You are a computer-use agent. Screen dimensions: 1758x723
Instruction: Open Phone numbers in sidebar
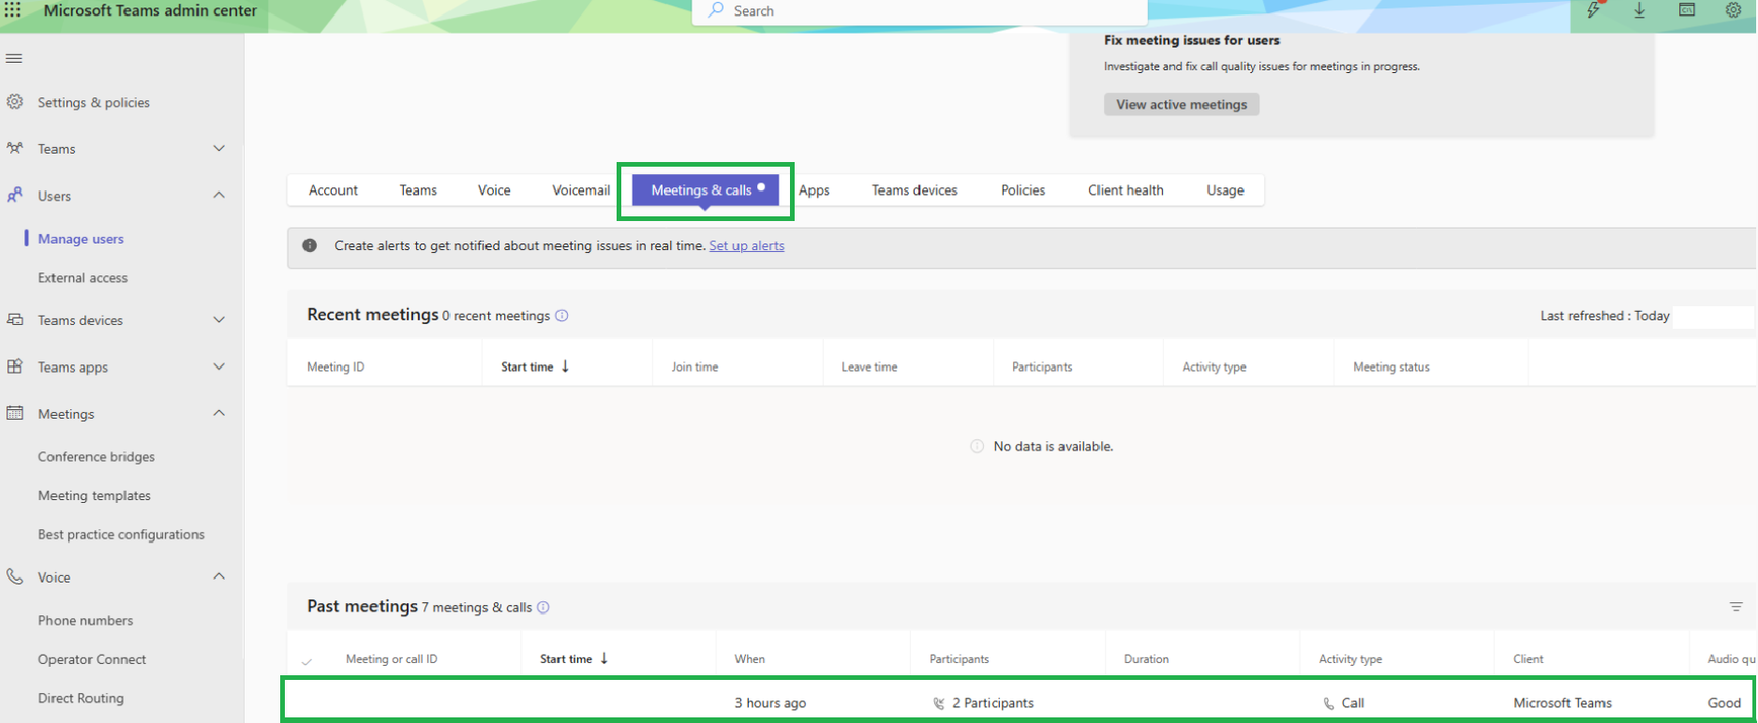(85, 620)
